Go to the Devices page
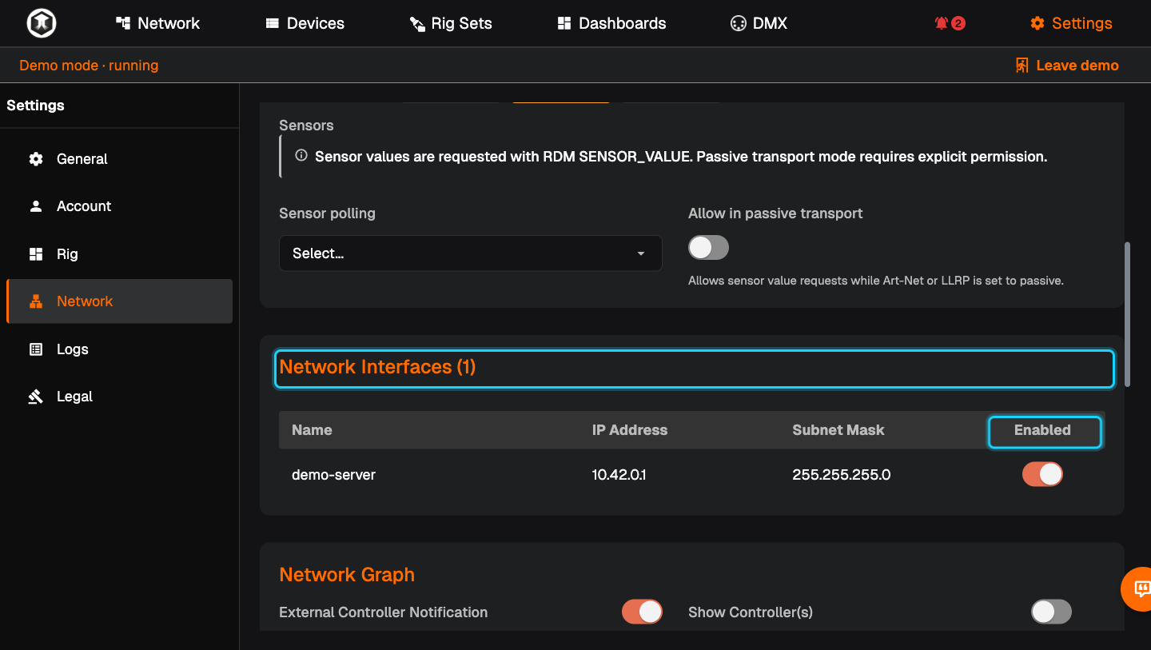Image resolution: width=1151 pixels, height=650 pixels. click(x=305, y=23)
